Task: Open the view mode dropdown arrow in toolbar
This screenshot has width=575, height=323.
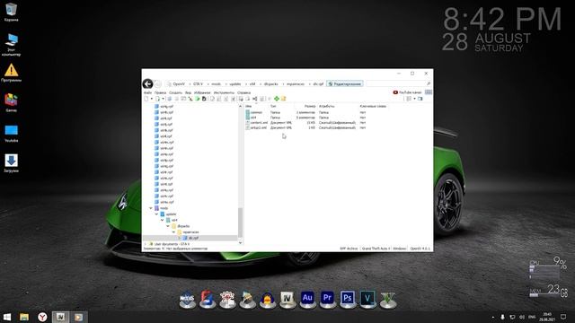Action: (x=414, y=99)
